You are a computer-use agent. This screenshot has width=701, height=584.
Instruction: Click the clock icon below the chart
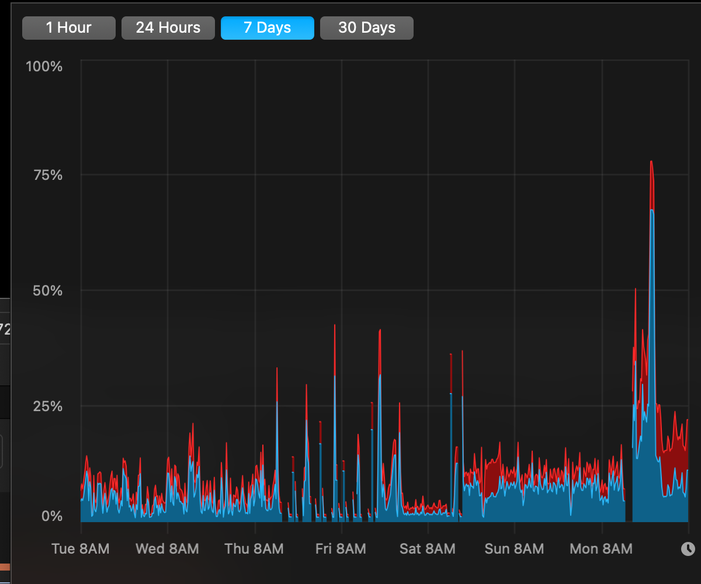688,548
